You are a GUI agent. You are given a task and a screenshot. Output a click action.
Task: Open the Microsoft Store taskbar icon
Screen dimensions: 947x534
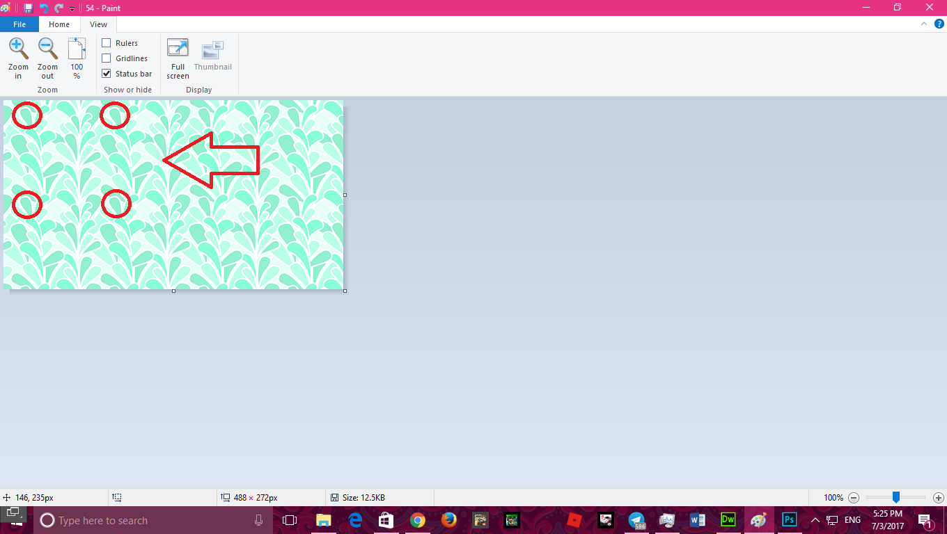[386, 520]
